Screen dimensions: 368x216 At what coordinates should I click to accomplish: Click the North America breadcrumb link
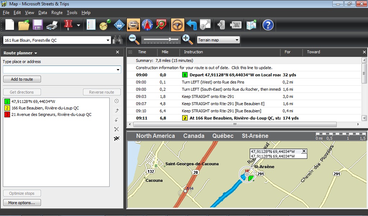coord(156,136)
